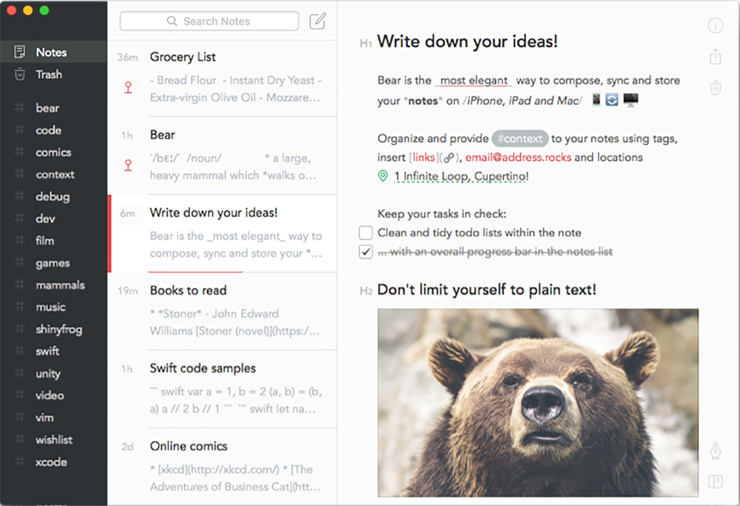The image size is (740, 506).
Task: Select the context tag
Action: pos(55,174)
